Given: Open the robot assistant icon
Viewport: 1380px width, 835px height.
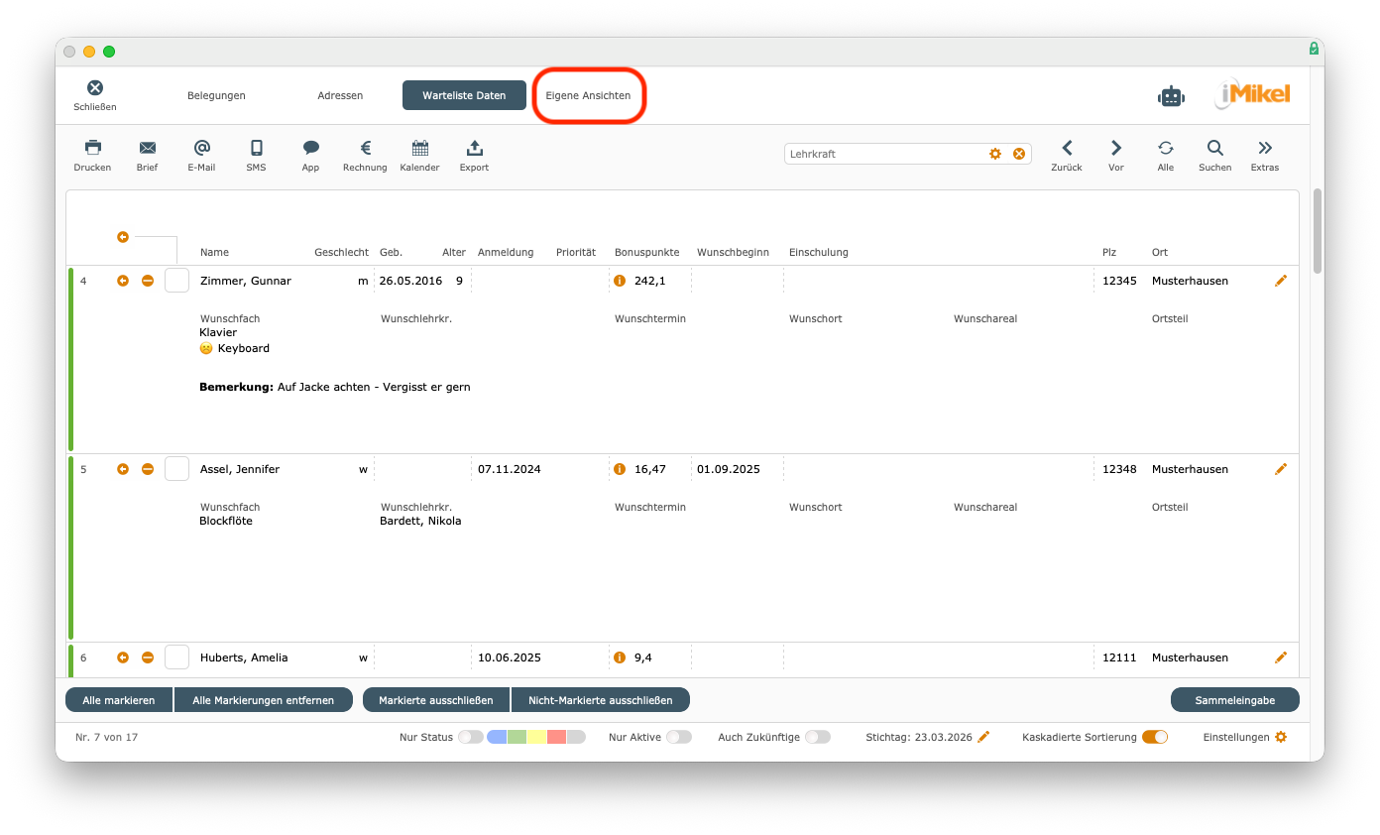Looking at the screenshot, I should tap(1171, 96).
